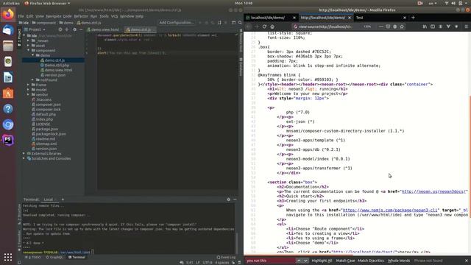
Task: Expand the asset folder
Action: pos(28,46)
